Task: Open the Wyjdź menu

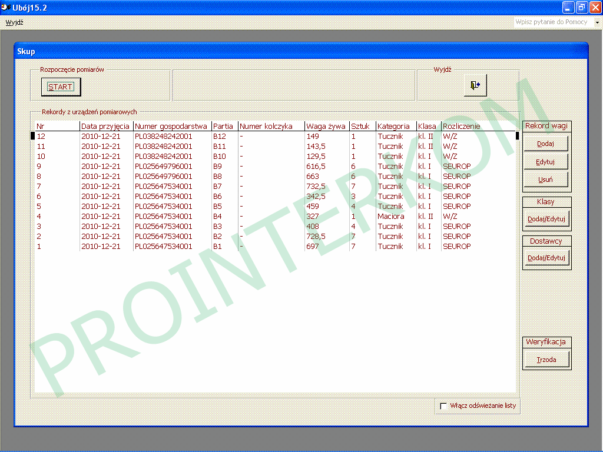Action: [x=14, y=22]
